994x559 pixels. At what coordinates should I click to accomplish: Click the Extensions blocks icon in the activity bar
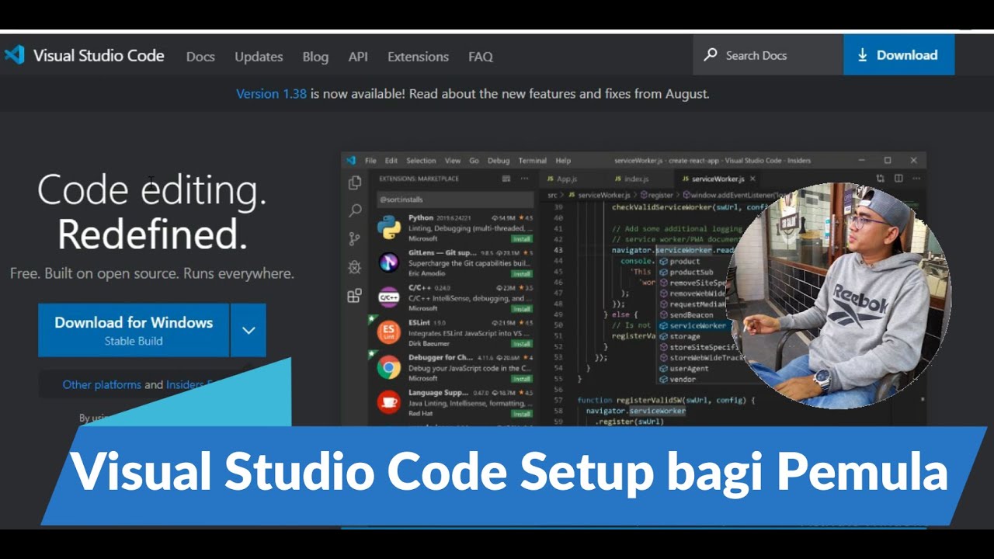pyautogui.click(x=355, y=295)
